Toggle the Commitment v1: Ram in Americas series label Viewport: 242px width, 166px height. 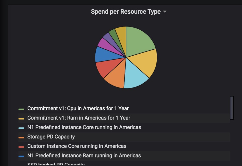coord(79,118)
